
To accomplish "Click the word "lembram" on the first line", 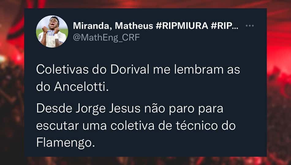I will point(199,69).
